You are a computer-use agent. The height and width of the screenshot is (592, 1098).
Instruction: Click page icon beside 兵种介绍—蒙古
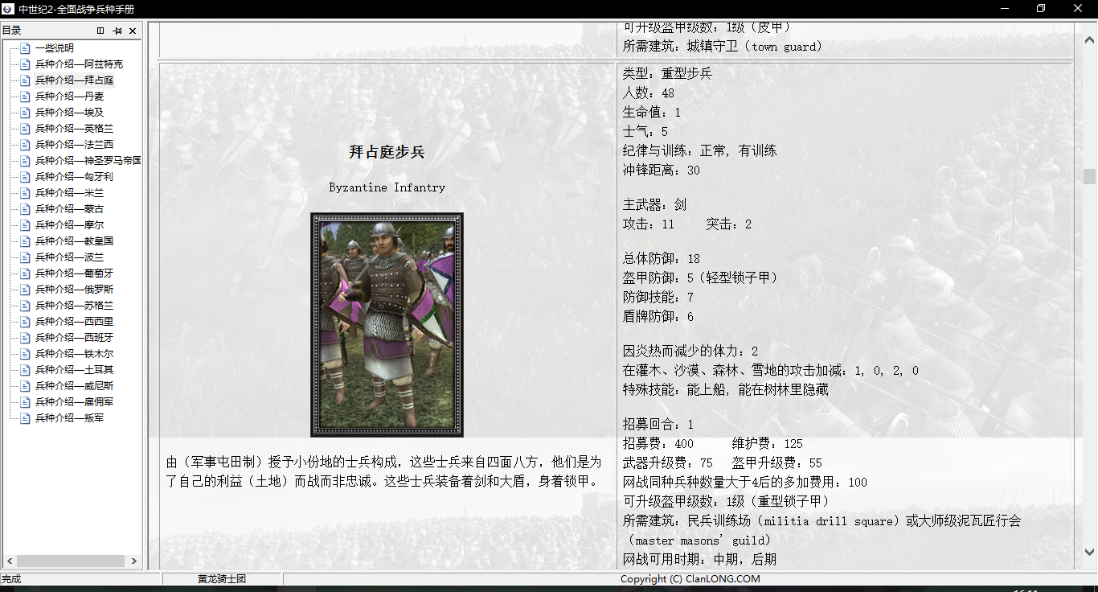point(25,209)
